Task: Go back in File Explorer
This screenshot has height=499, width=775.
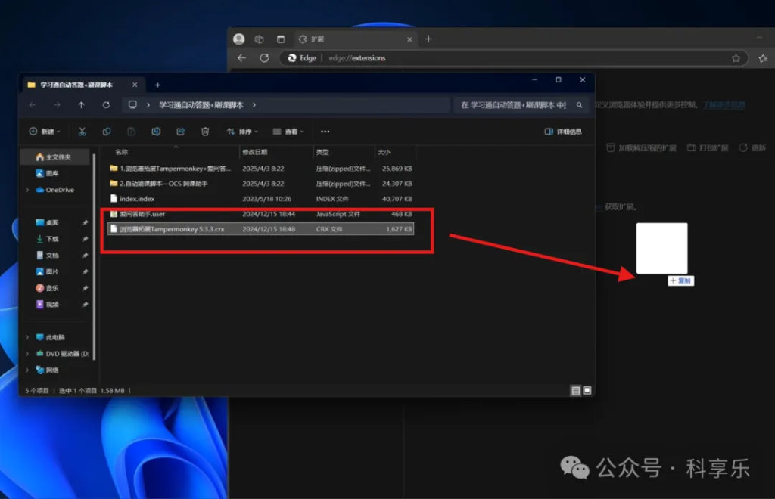Action: (x=33, y=104)
